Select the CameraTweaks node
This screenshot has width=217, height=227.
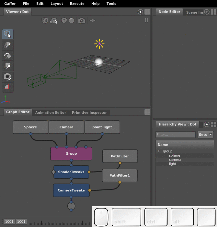71,190
